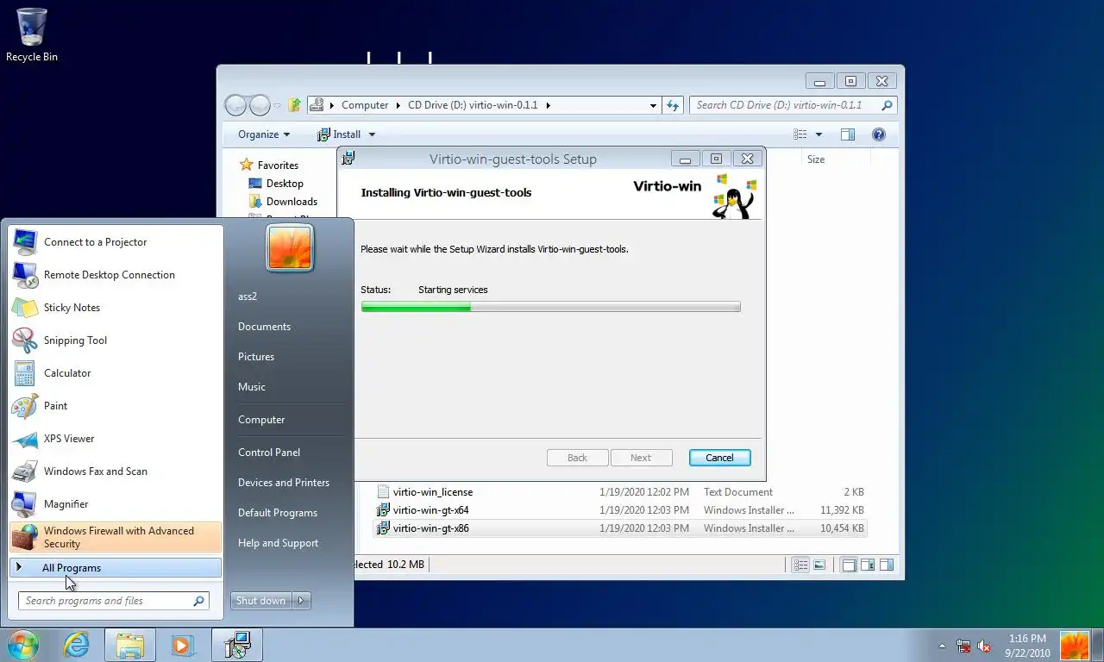Click the Setup wizard title bar icon
Viewport: 1104px width, 662px height.
click(x=348, y=159)
